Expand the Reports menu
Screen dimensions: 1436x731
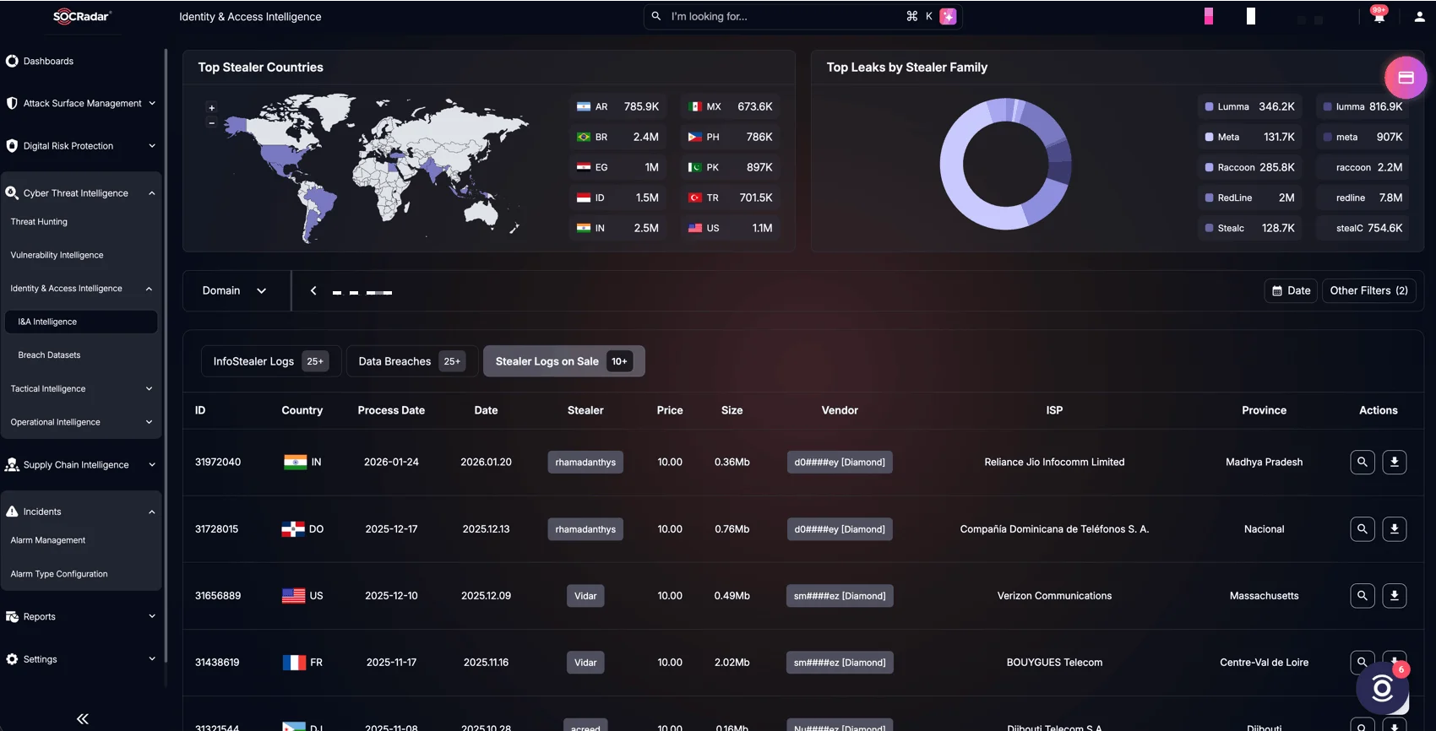click(x=81, y=616)
